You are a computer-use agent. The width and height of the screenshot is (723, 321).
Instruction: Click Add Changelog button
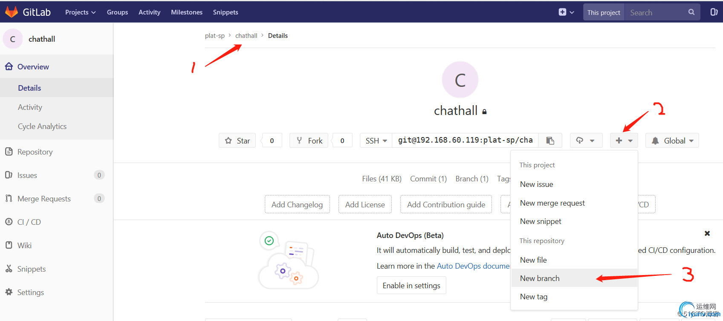297,204
